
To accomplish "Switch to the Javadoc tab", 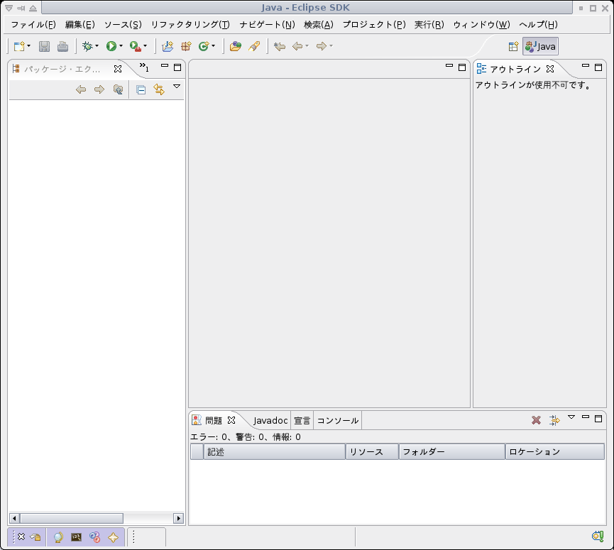I will pyautogui.click(x=270, y=420).
